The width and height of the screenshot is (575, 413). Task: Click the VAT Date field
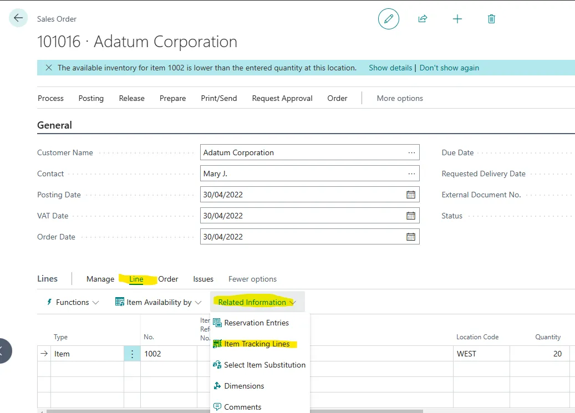(309, 216)
